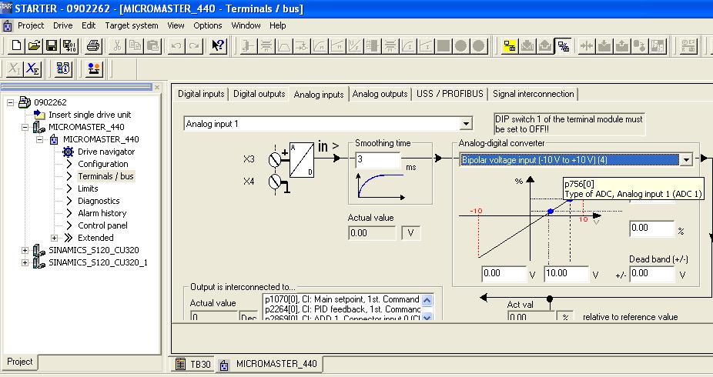Viewport: 713px width, 377px height.
Task: Switch to the Digital inputs tab
Action: tap(201, 94)
